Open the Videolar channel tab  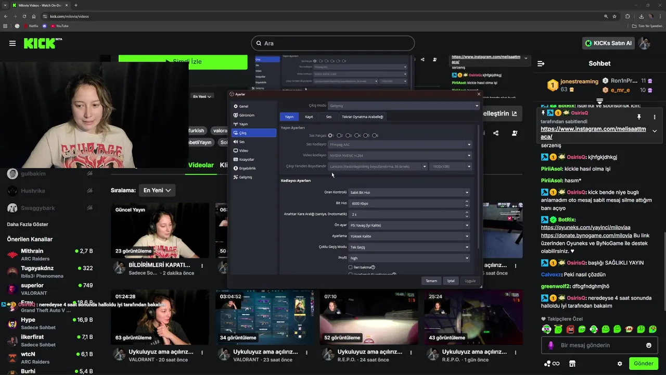click(x=201, y=165)
